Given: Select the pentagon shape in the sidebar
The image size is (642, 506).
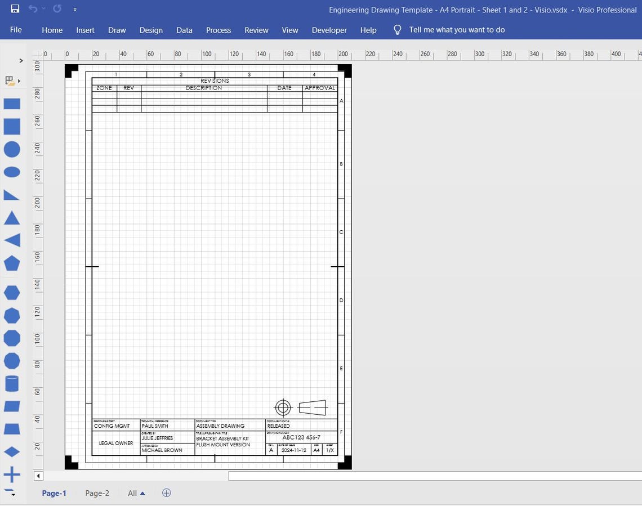Looking at the screenshot, I should (12, 263).
